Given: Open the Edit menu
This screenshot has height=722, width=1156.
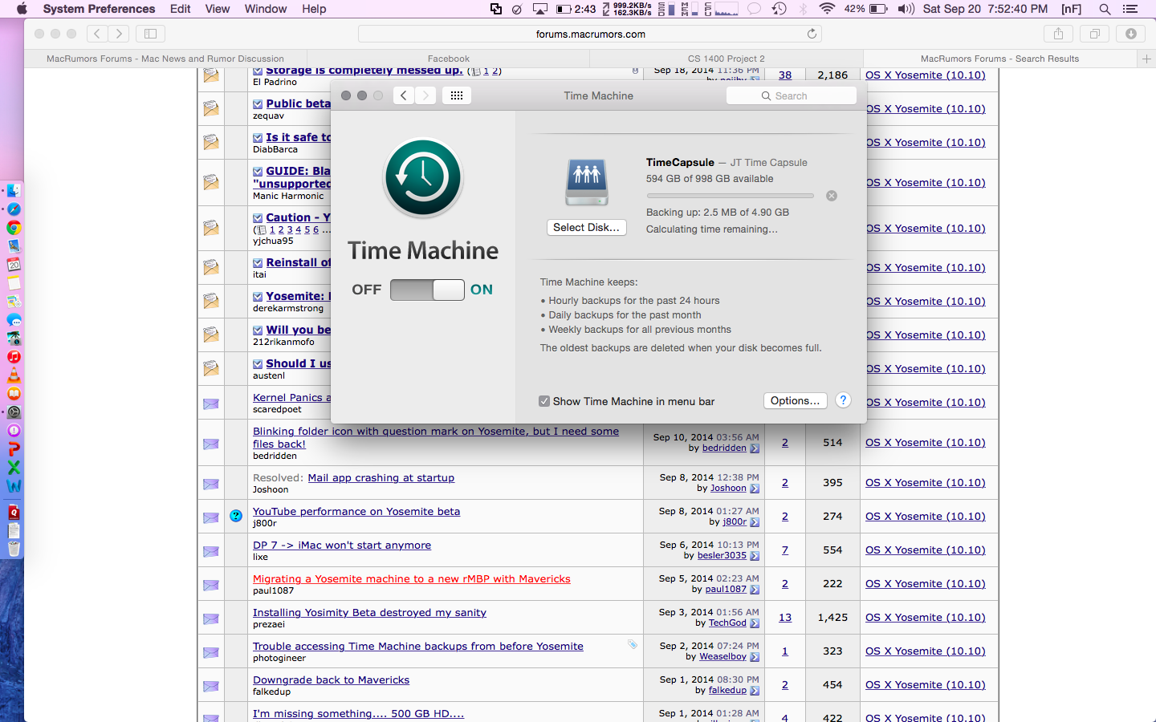Looking at the screenshot, I should (180, 9).
